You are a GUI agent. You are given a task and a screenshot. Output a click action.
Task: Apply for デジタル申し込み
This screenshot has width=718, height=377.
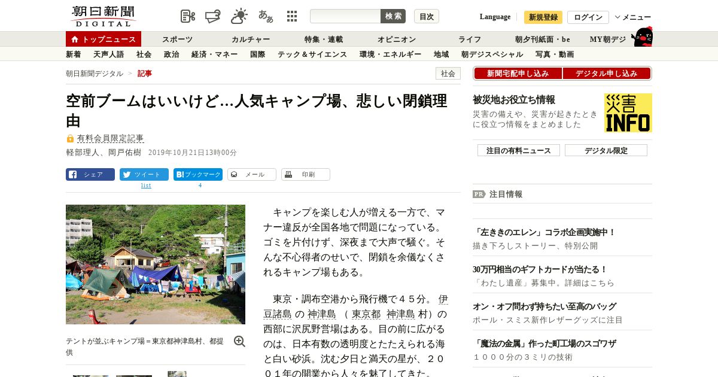tap(607, 74)
